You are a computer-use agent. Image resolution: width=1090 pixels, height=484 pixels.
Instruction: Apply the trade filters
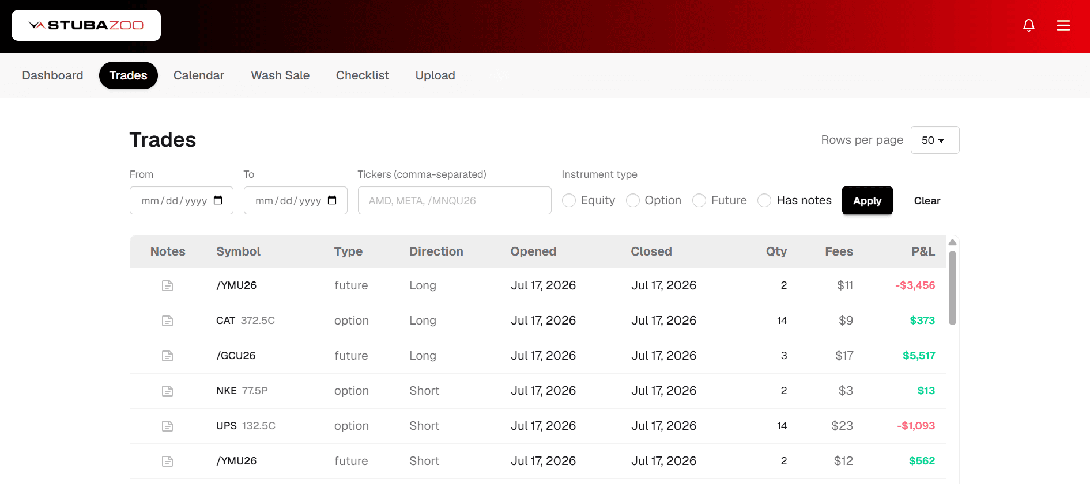pyautogui.click(x=868, y=200)
